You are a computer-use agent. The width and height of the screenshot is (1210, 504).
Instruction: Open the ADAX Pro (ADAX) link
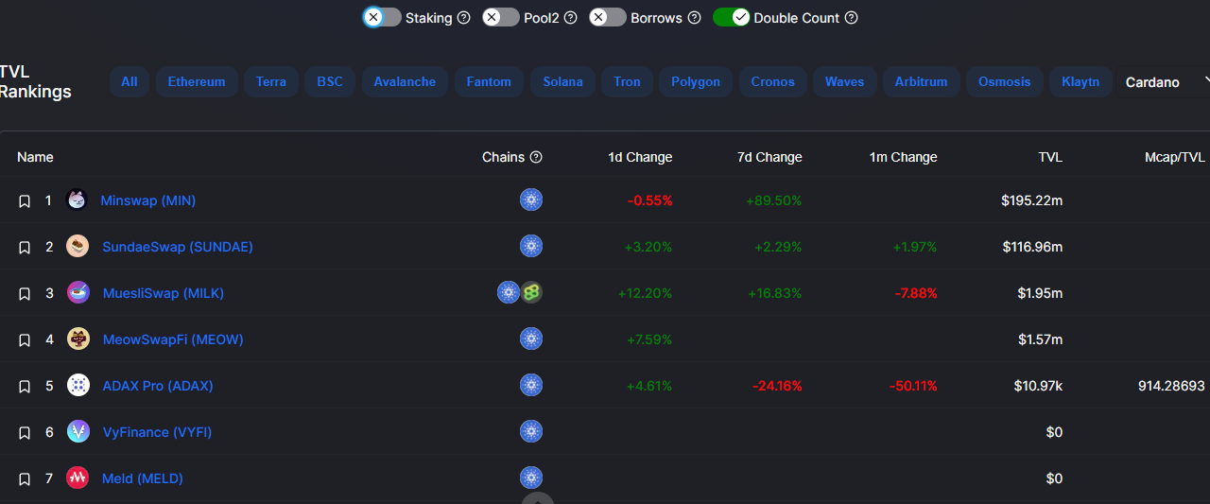(x=158, y=386)
